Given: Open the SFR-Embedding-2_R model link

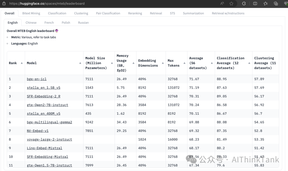Looking at the screenshot, I should click(43, 96).
